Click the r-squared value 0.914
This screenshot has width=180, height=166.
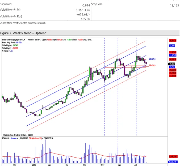86,5
